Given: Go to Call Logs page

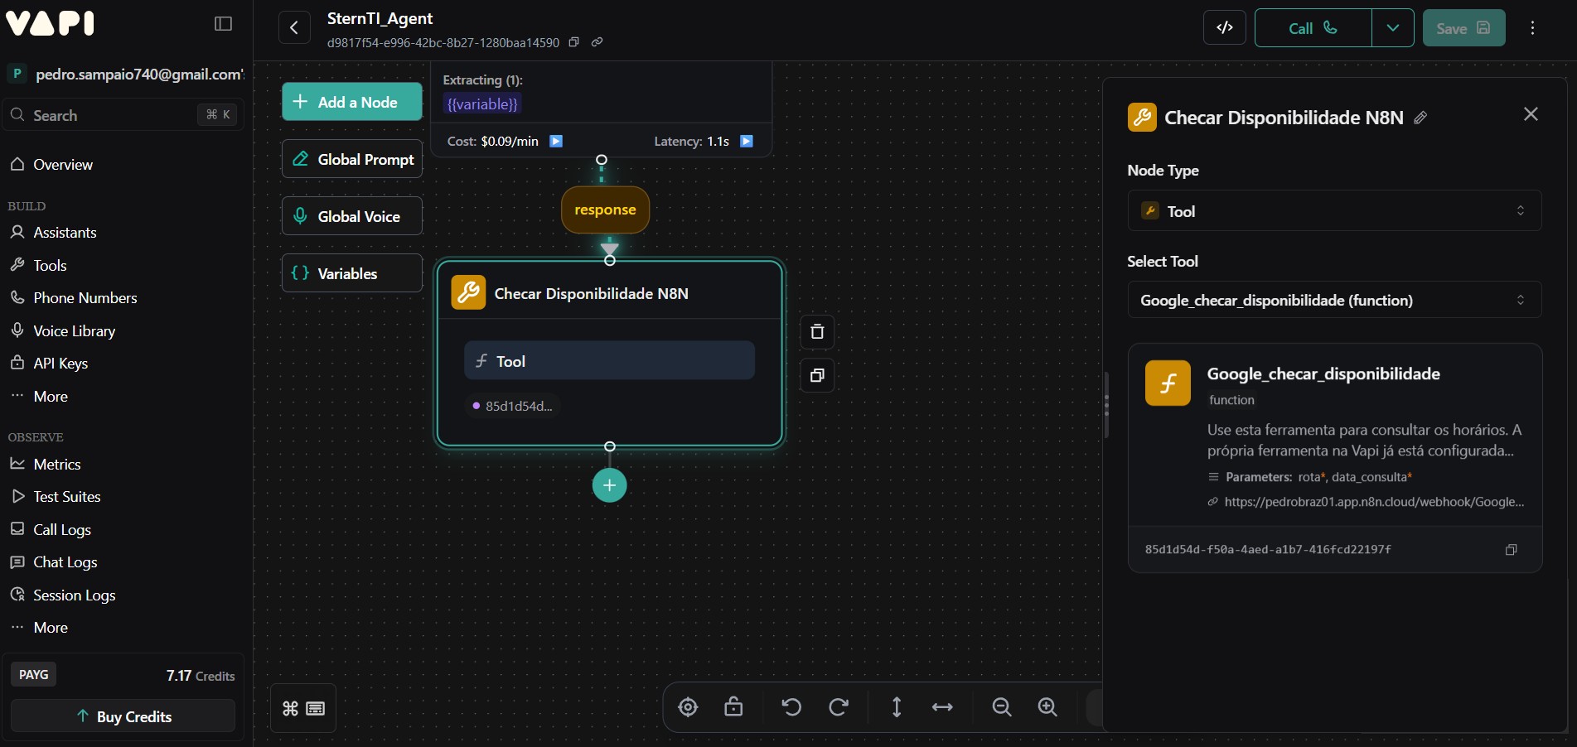Looking at the screenshot, I should tap(62, 530).
